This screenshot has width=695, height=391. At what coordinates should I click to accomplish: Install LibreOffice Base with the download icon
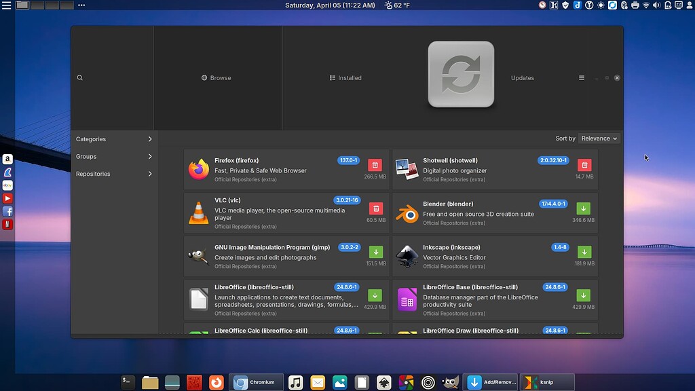(x=584, y=295)
